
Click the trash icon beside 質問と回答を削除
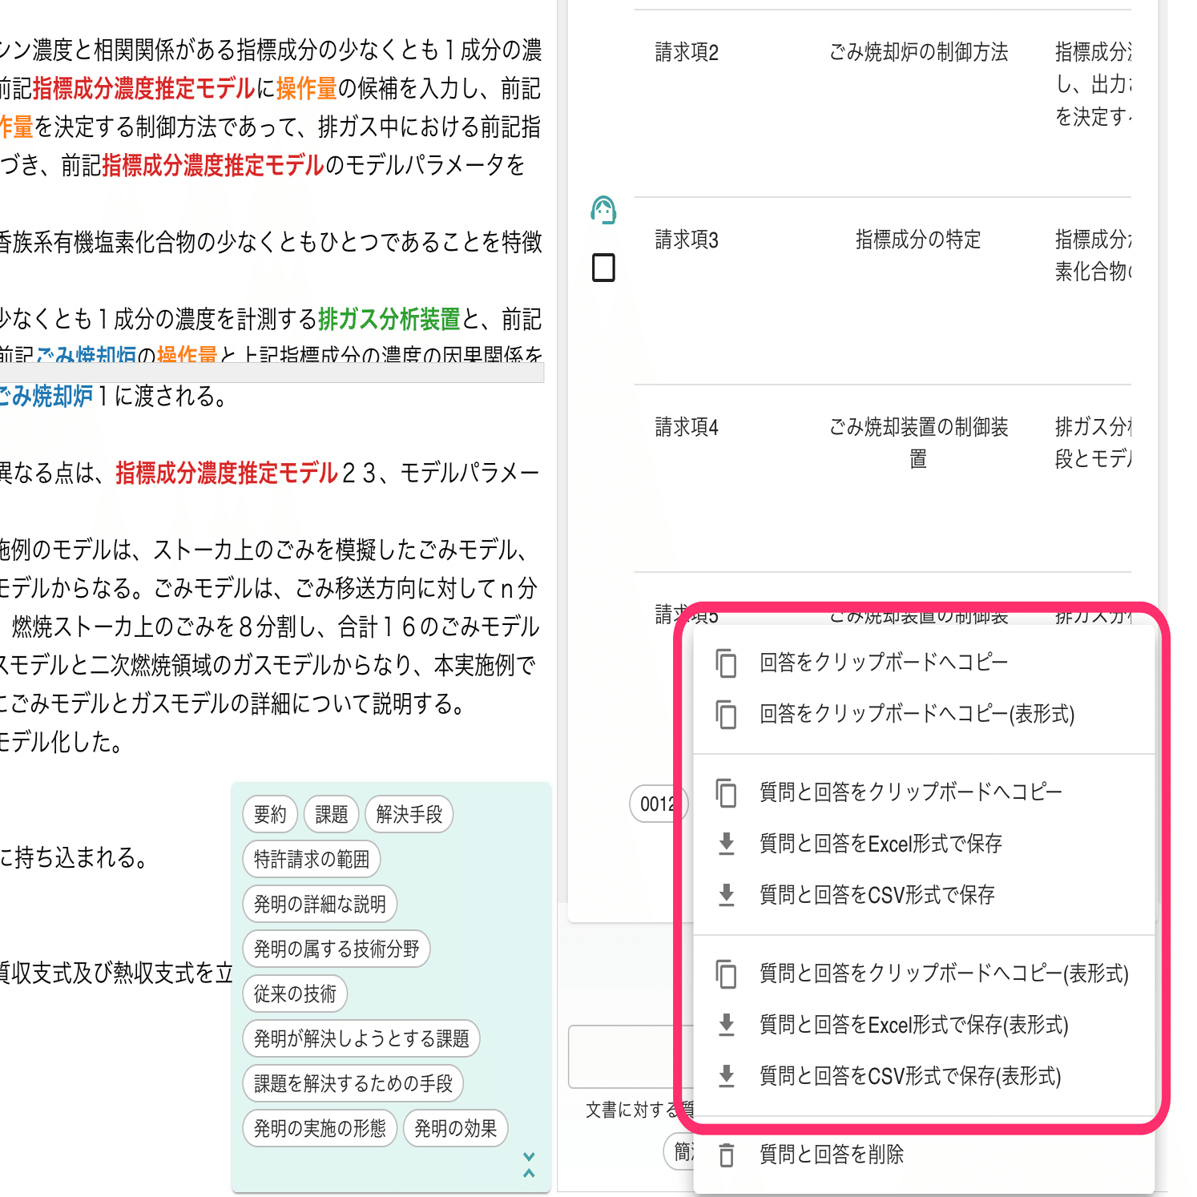click(x=727, y=1155)
